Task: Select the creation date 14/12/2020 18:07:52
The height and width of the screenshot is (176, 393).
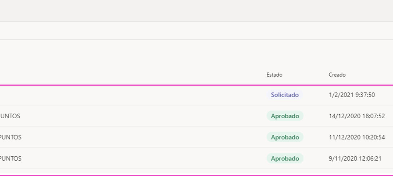Action: point(357,116)
